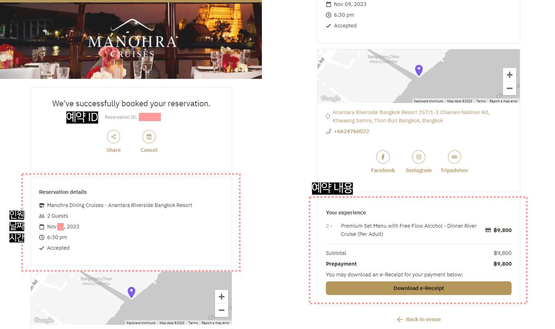Click the Prepayment amount ฿9,800

coord(503,264)
